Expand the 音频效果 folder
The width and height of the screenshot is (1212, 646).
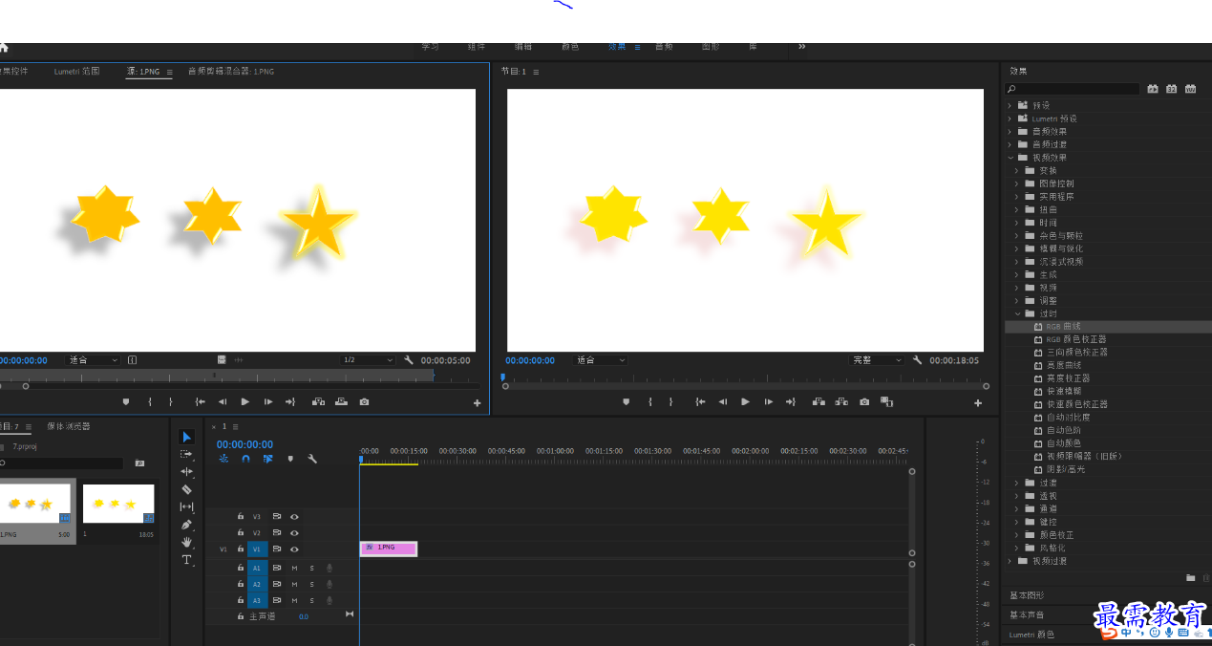[1010, 131]
